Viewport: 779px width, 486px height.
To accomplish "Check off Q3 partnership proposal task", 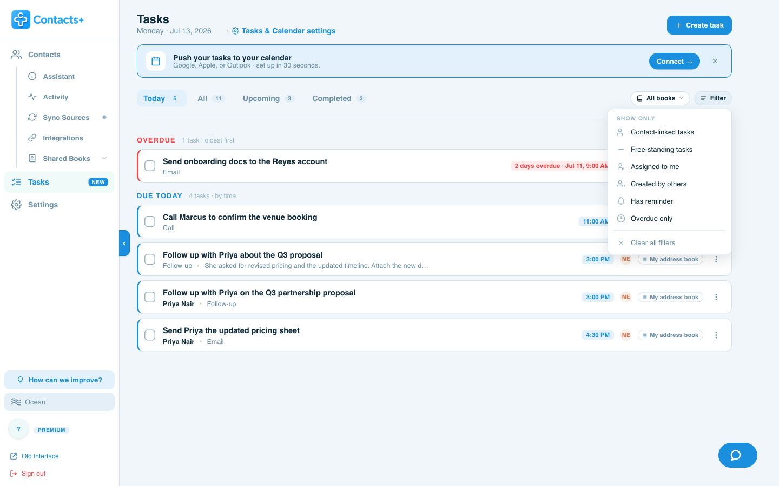I will point(150,297).
